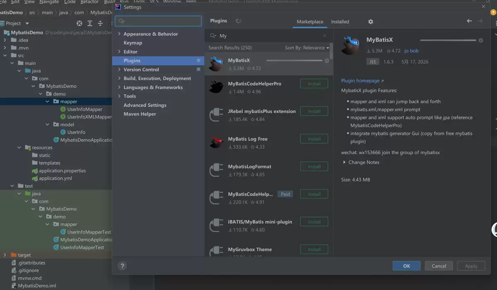Expand the Tools settings node
This screenshot has width=497, height=290.
coord(119,96)
